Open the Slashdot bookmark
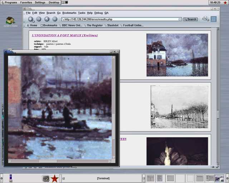This screenshot has width=229, height=183. tap(112, 25)
